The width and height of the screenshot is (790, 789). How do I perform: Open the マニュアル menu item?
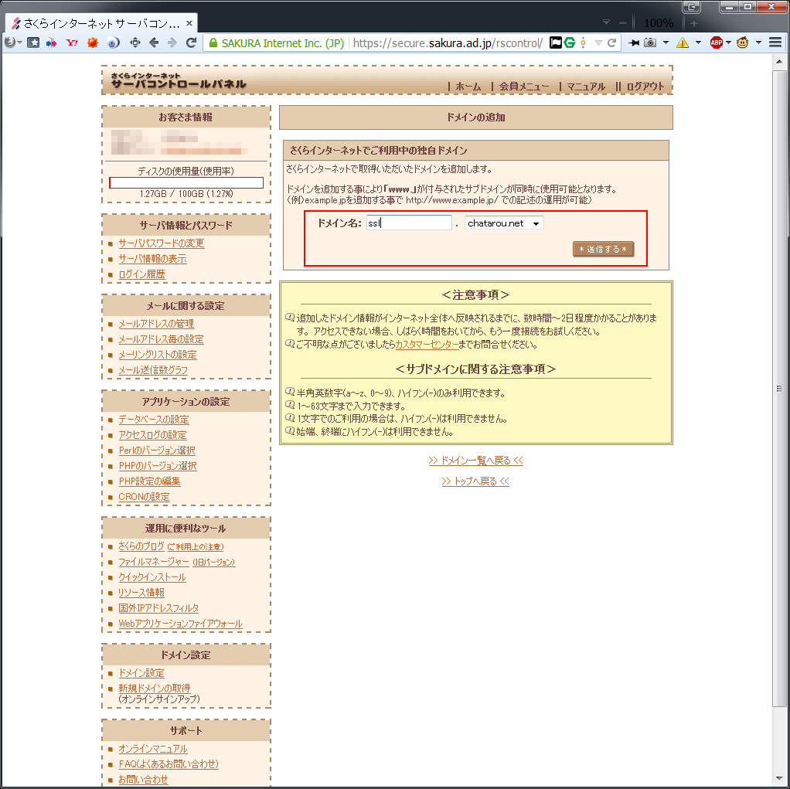pos(586,87)
